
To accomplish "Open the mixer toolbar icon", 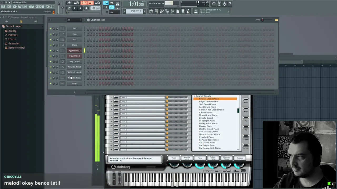I will [x=172, y=11].
